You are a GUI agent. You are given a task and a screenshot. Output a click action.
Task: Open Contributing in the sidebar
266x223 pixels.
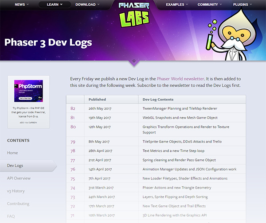[x=18, y=204]
